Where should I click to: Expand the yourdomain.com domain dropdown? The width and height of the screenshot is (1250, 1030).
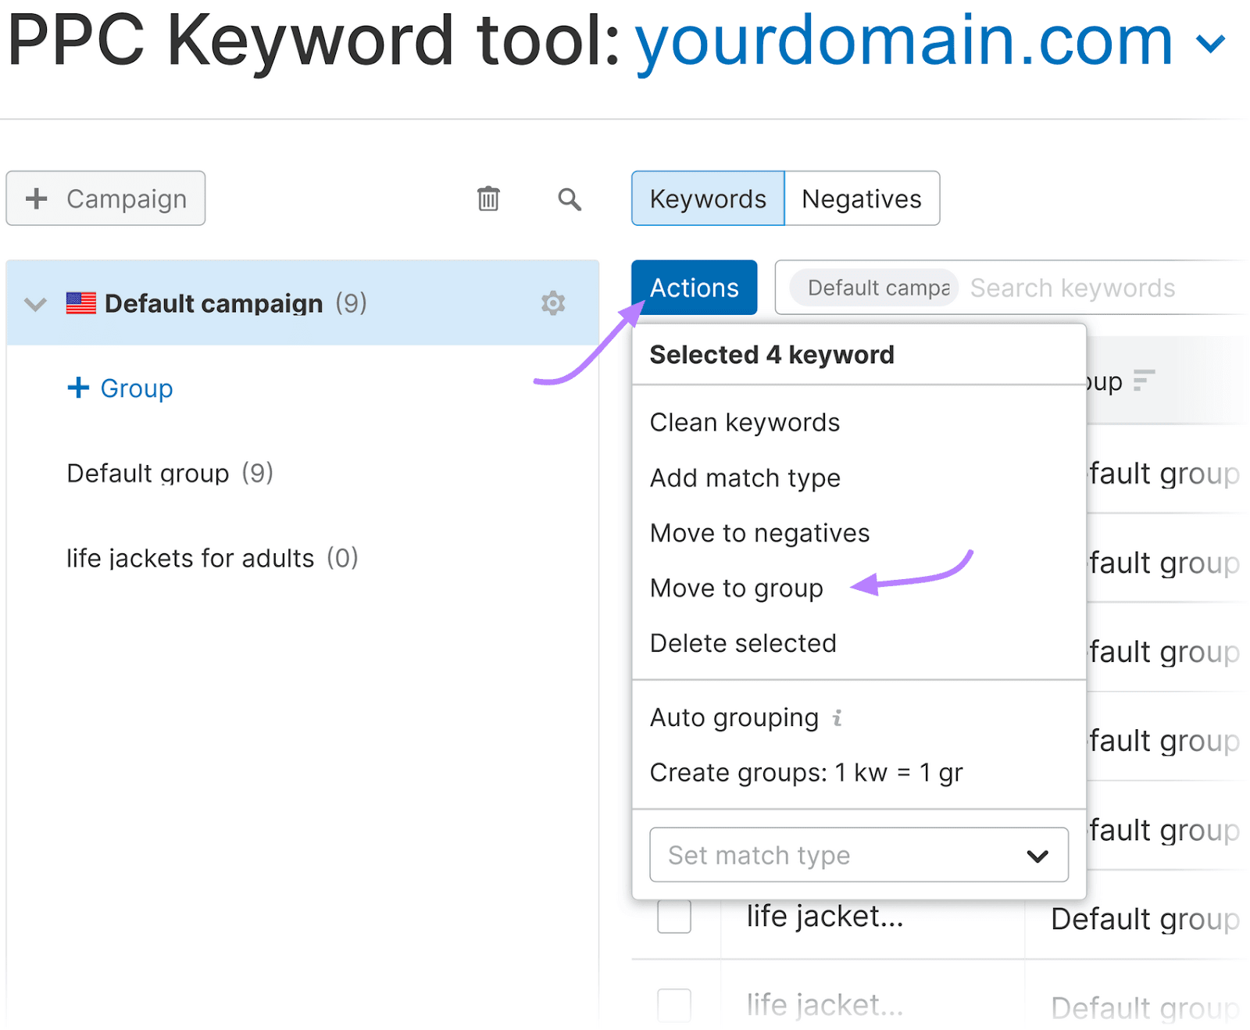[1210, 44]
